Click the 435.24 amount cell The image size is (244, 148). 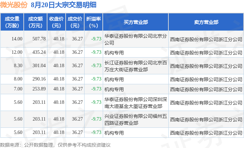[39, 52]
